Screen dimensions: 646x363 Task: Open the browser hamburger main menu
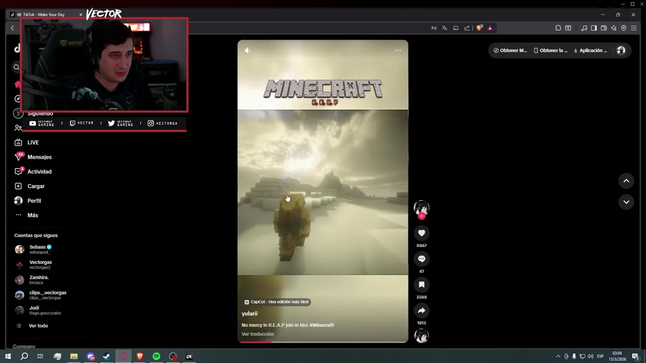coord(634,28)
